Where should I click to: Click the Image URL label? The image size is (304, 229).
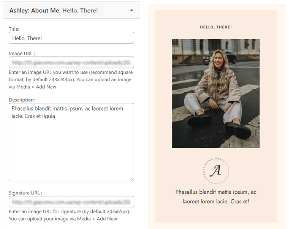tap(24, 54)
